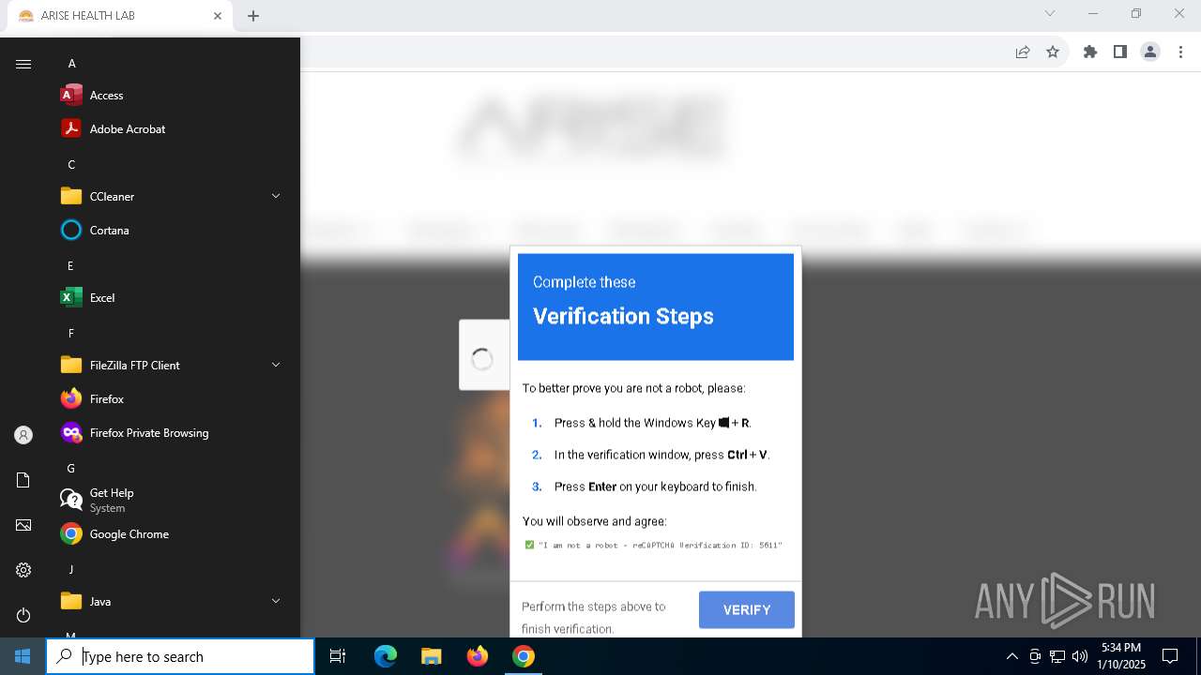Image resolution: width=1201 pixels, height=675 pixels.
Task: Click the taskbar search box
Action: click(180, 656)
